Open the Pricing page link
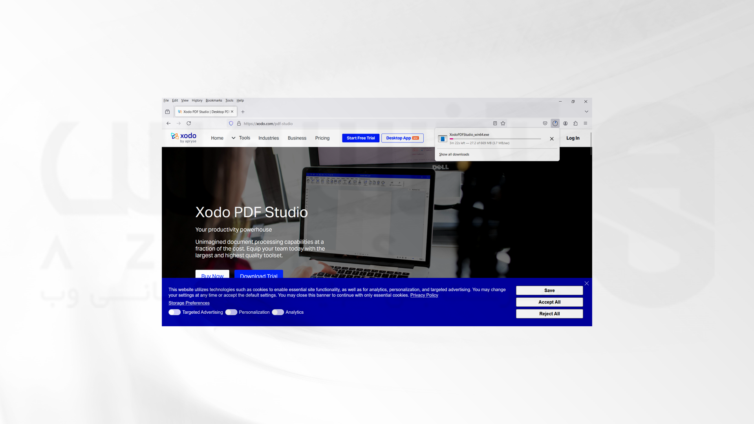 322,138
